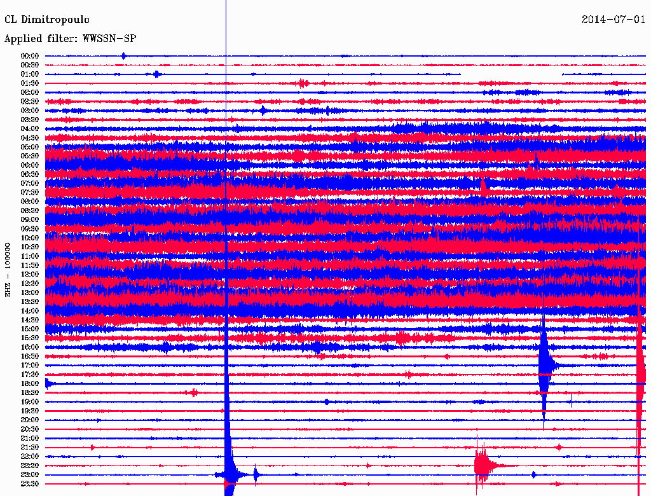This screenshot has width=651, height=496.
Task: Click the '19:30' time label
Action: pos(30,411)
